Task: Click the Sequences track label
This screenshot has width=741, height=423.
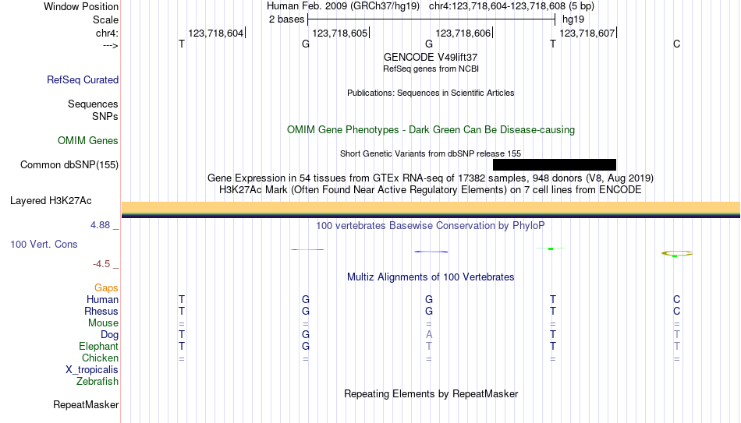Action: pyautogui.click(x=93, y=104)
